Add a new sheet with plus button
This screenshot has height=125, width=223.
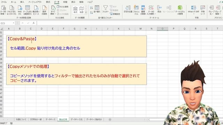coord(110,119)
